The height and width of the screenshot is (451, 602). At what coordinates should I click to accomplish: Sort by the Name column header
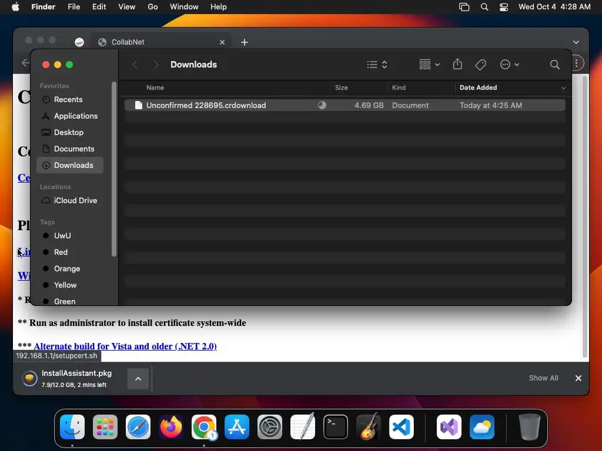(x=155, y=88)
